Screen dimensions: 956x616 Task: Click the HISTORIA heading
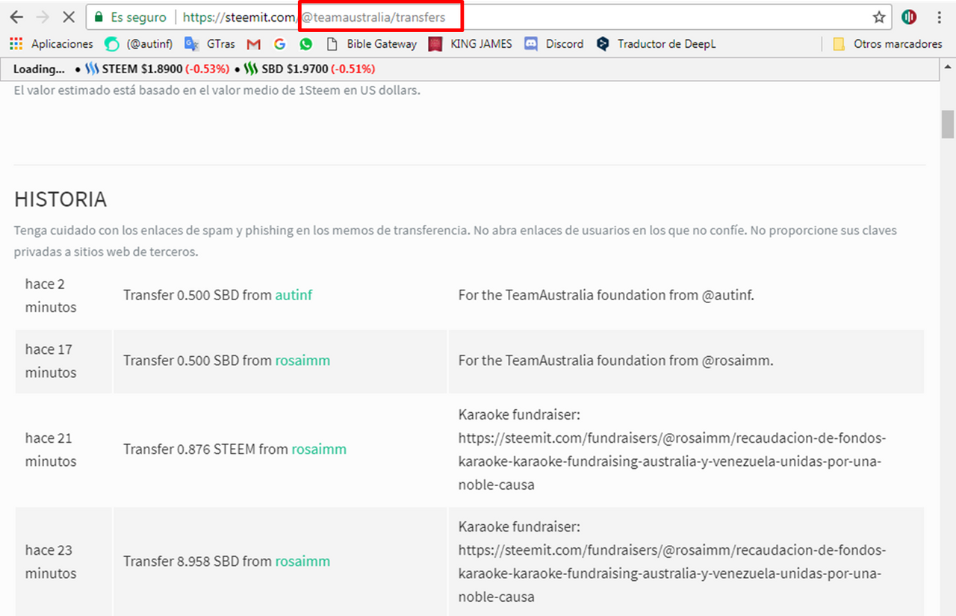pos(60,199)
